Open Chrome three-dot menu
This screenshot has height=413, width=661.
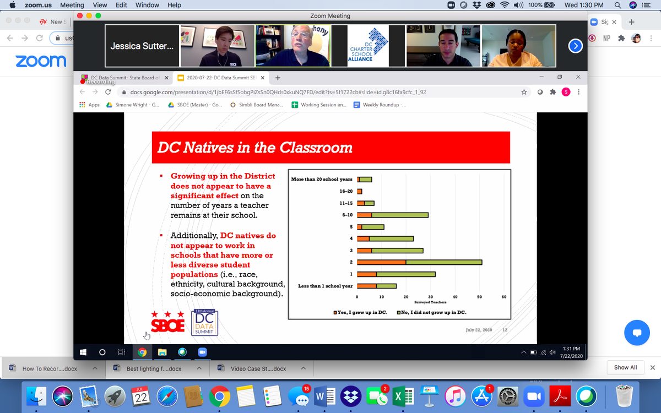(651, 39)
